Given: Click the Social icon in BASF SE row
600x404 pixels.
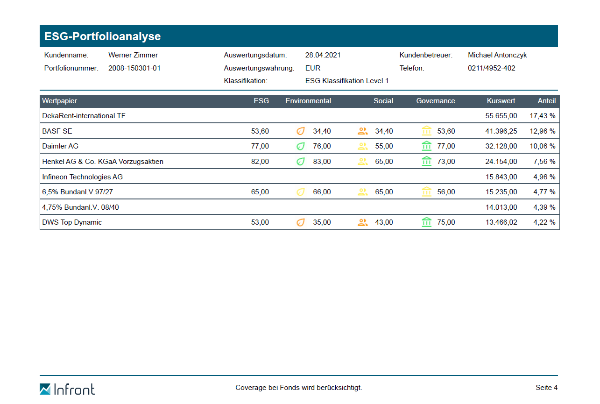Looking at the screenshot, I should (x=362, y=131).
